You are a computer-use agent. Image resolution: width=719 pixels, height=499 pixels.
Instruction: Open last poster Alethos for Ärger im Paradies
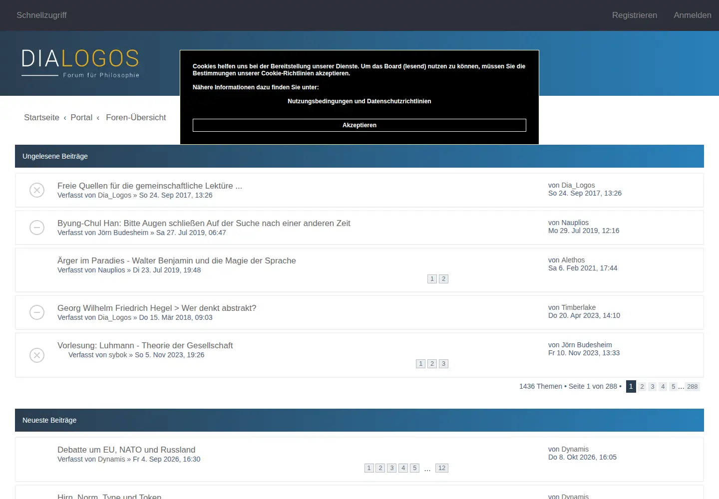pos(573,260)
